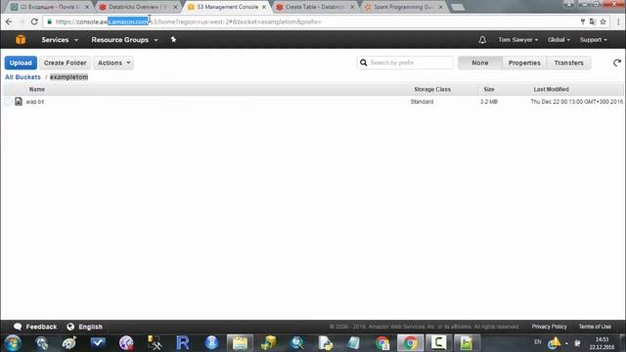626x352 pixels.
Task: Click the Create Folder button
Action: click(66, 63)
